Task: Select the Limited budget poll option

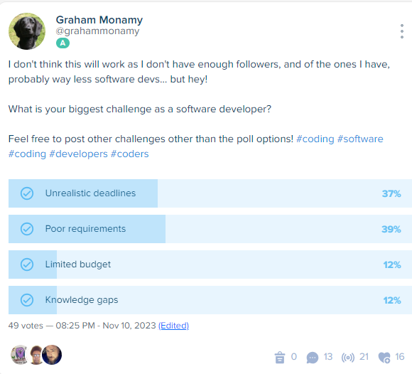Action: [210, 265]
